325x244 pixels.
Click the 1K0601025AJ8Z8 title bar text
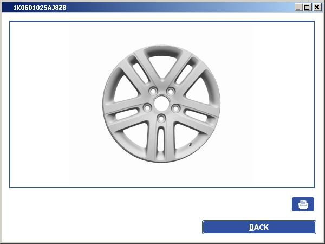pos(40,8)
